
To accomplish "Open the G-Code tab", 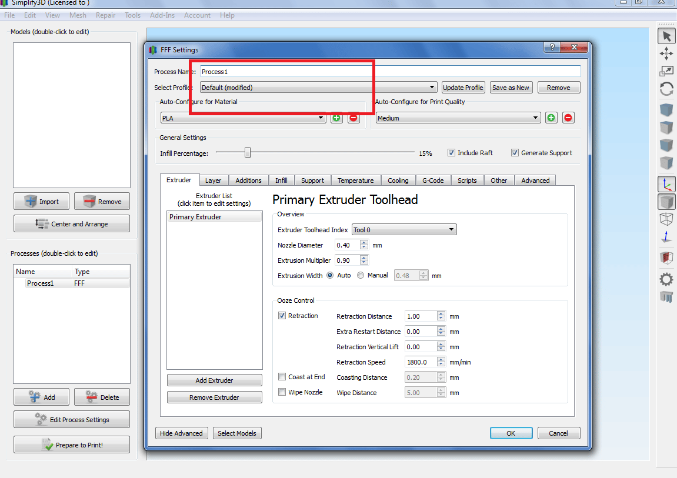I will coord(433,180).
